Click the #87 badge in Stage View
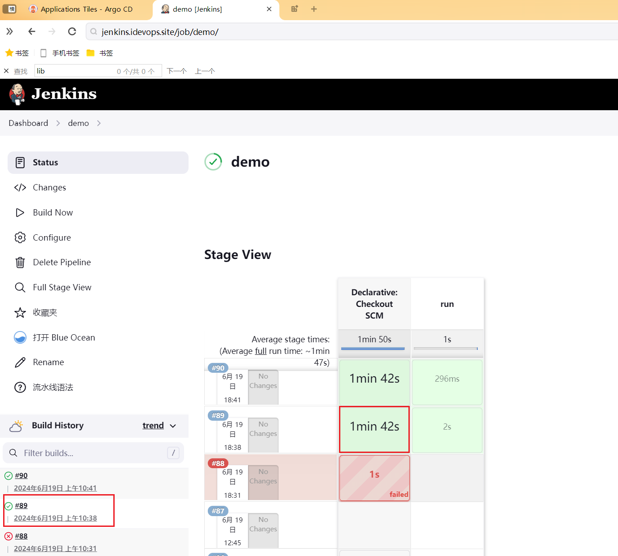 [x=218, y=511]
